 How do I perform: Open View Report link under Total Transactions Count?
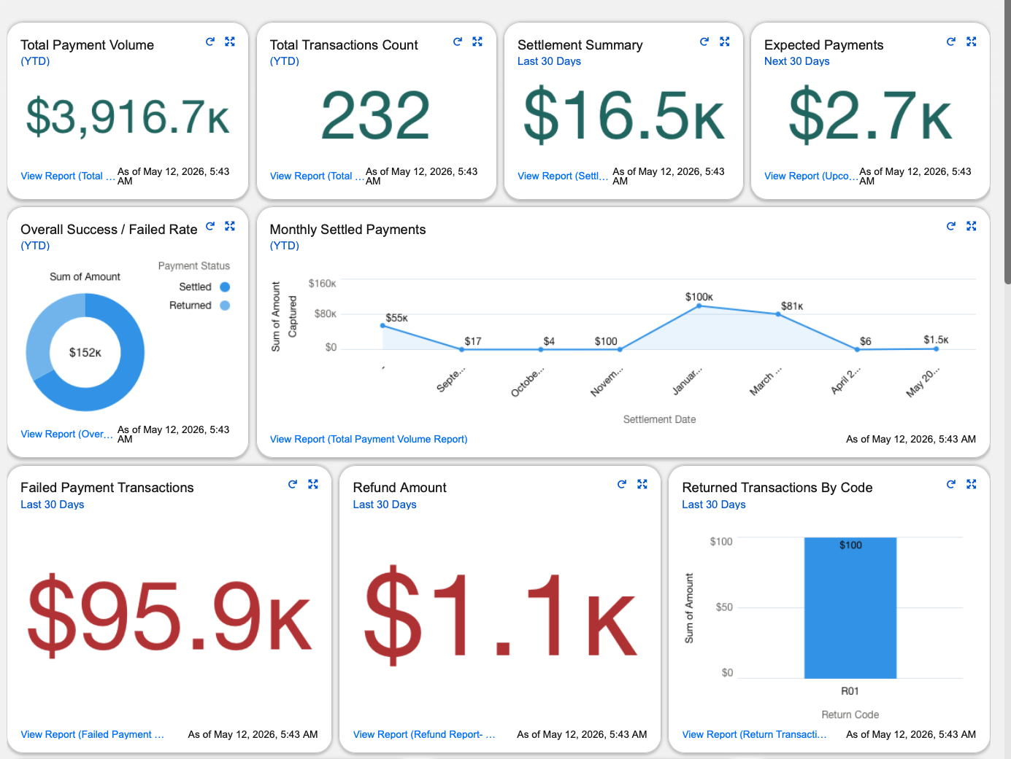pos(317,176)
